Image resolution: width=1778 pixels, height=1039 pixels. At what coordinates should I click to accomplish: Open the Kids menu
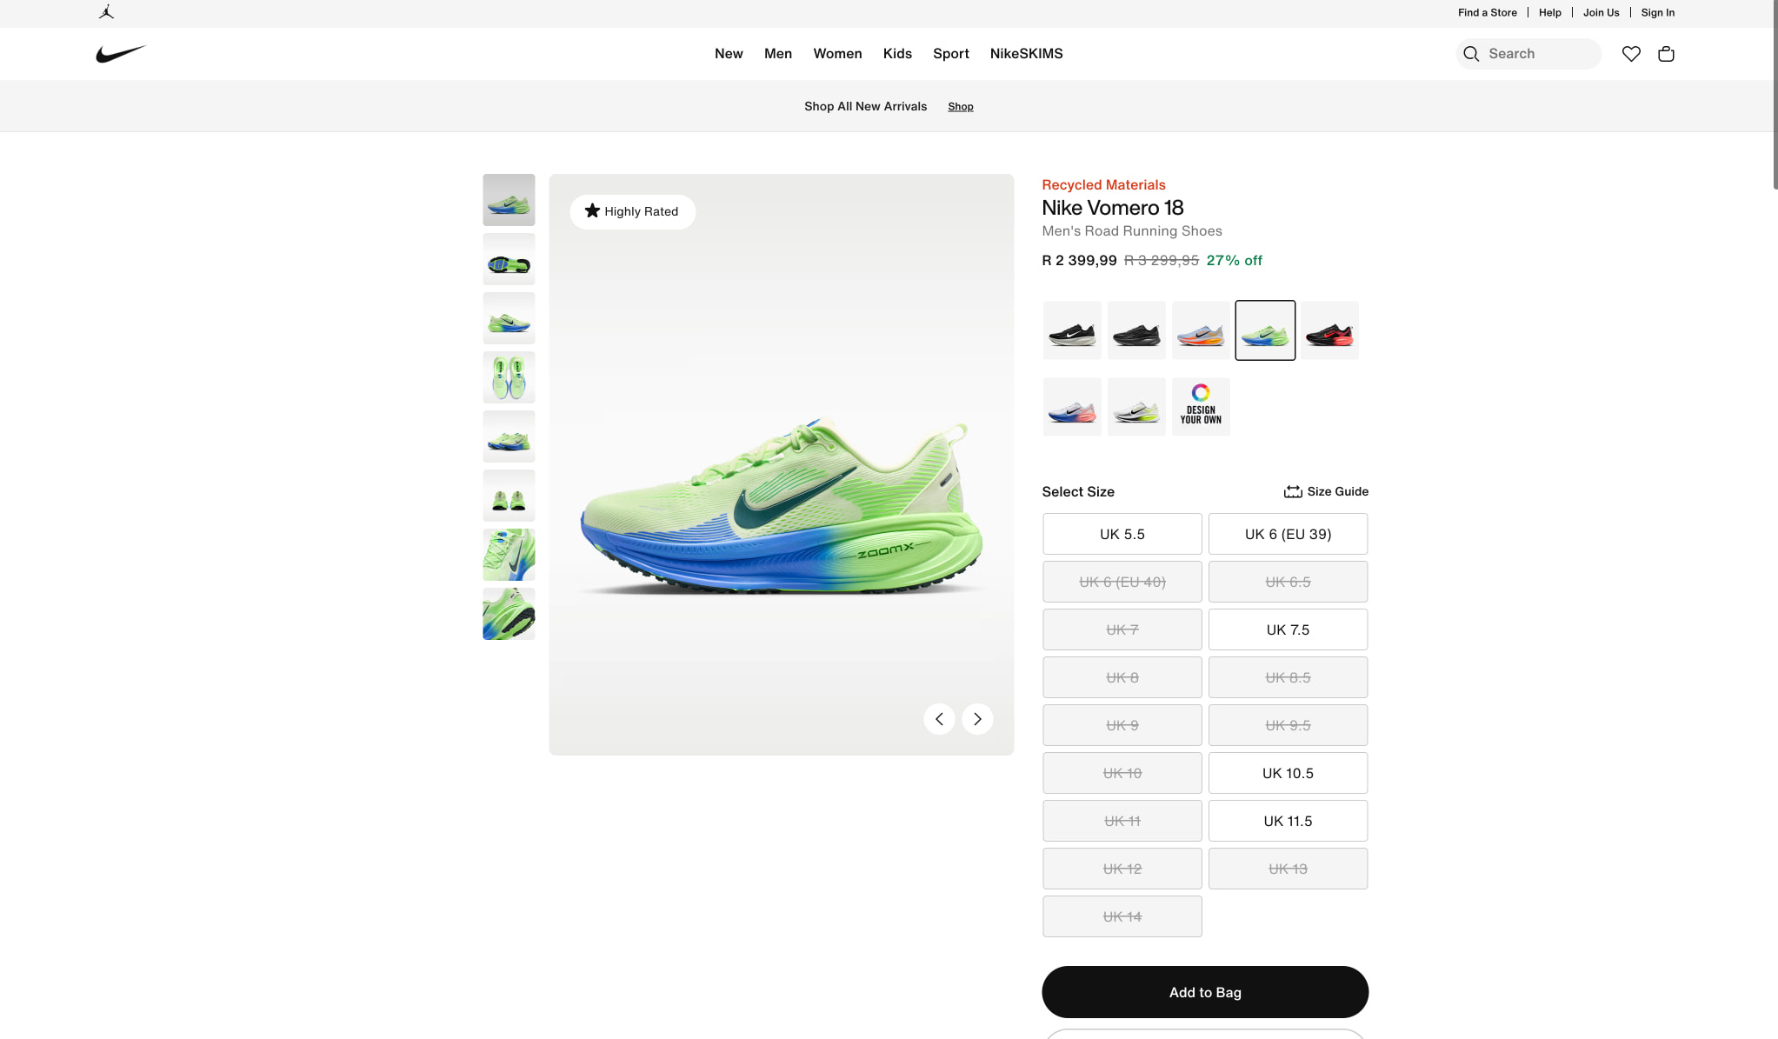[897, 54]
